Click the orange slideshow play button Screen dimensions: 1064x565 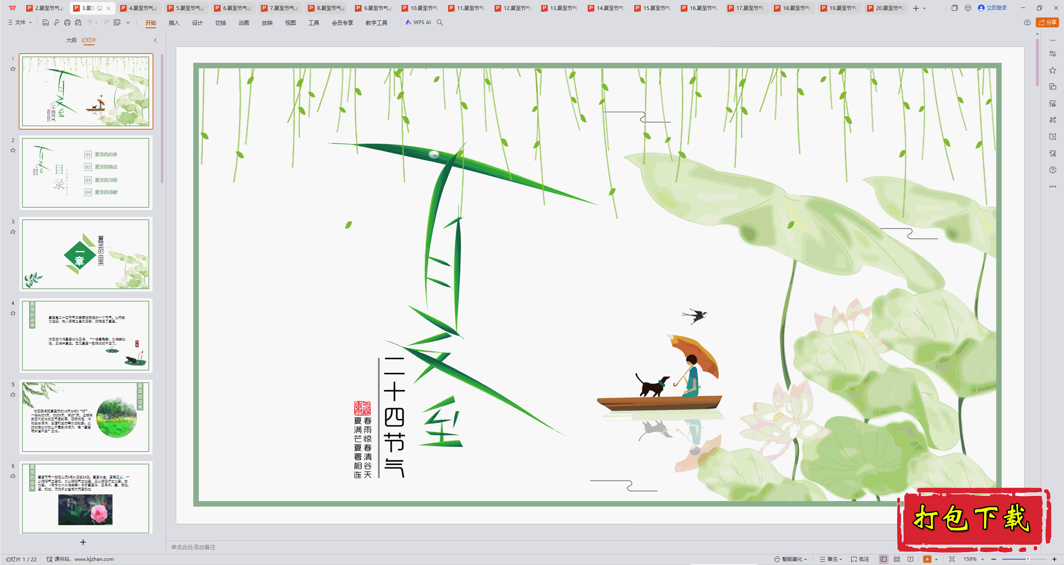coord(927,559)
